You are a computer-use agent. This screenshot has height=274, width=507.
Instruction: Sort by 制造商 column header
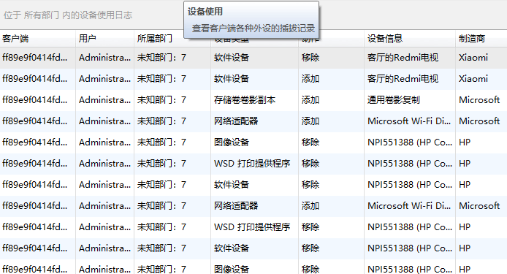tap(481, 39)
